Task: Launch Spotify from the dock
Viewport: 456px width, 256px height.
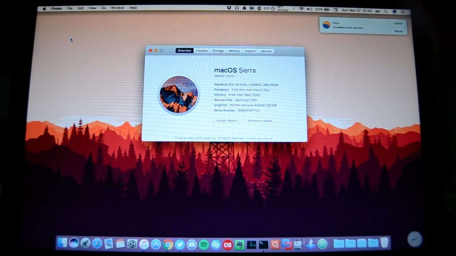Action: 204,244
